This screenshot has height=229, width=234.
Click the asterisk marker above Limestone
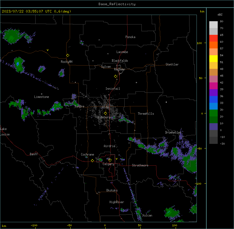click(x=42, y=94)
